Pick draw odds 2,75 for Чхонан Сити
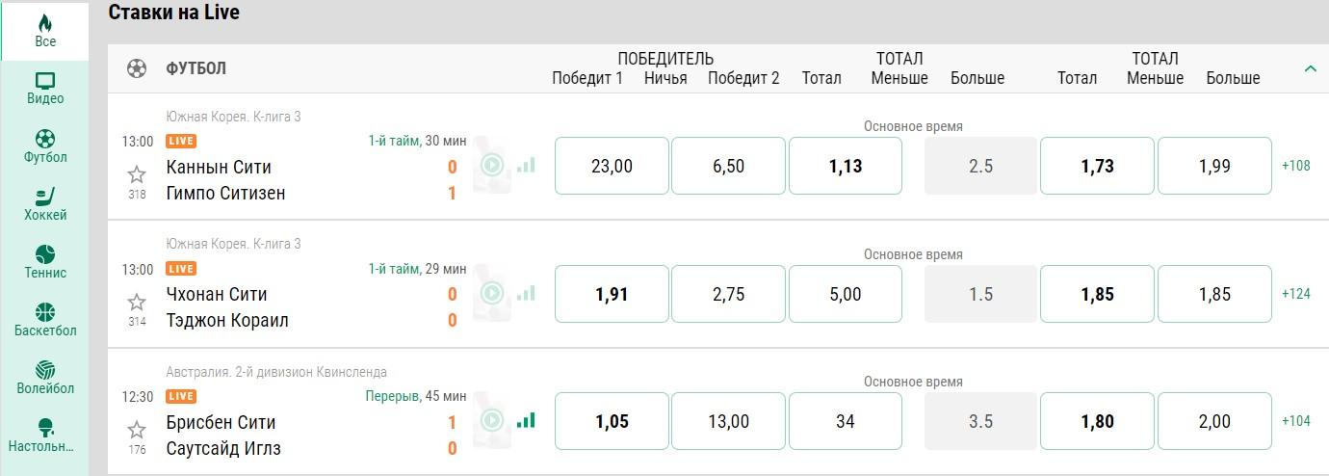 728,294
